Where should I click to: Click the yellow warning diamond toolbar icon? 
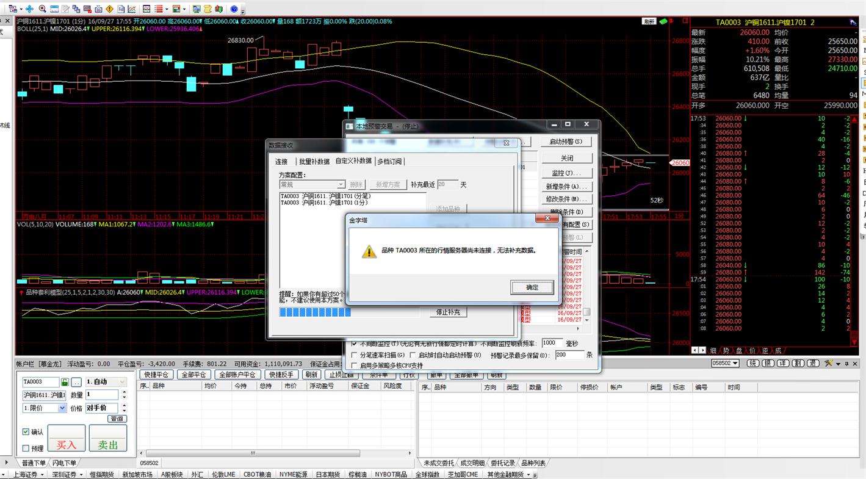tap(109, 9)
